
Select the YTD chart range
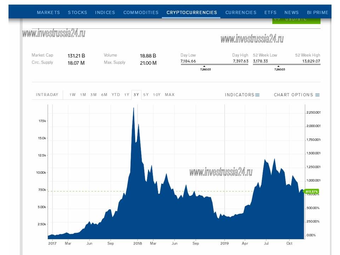(115, 95)
